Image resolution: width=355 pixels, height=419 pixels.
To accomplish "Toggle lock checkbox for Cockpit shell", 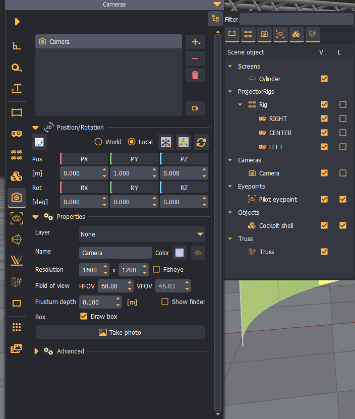I will click(x=343, y=225).
